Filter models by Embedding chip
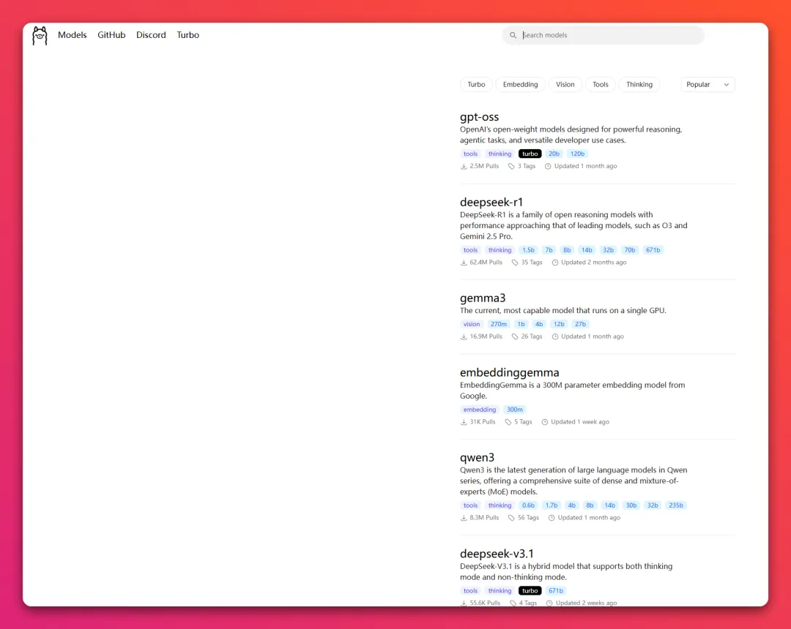Image resolution: width=791 pixels, height=629 pixels. 520,85
